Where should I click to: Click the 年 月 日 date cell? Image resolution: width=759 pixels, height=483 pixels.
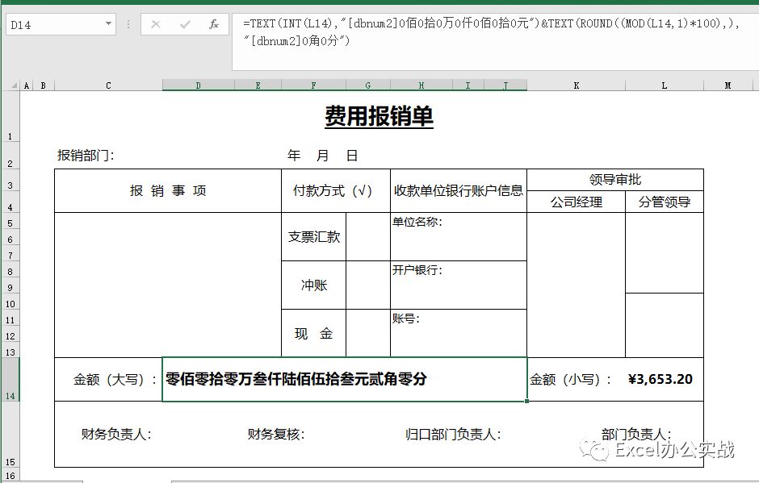[x=322, y=155]
